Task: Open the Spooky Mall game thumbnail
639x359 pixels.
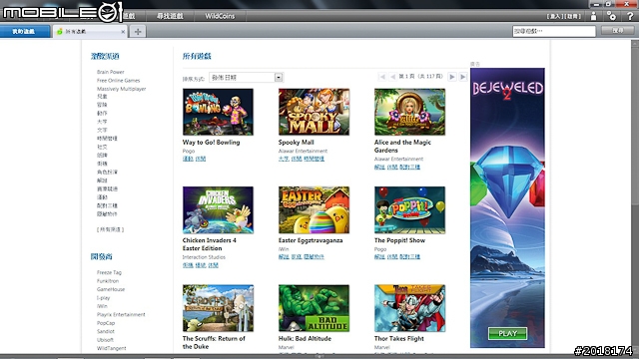Action: (314, 112)
